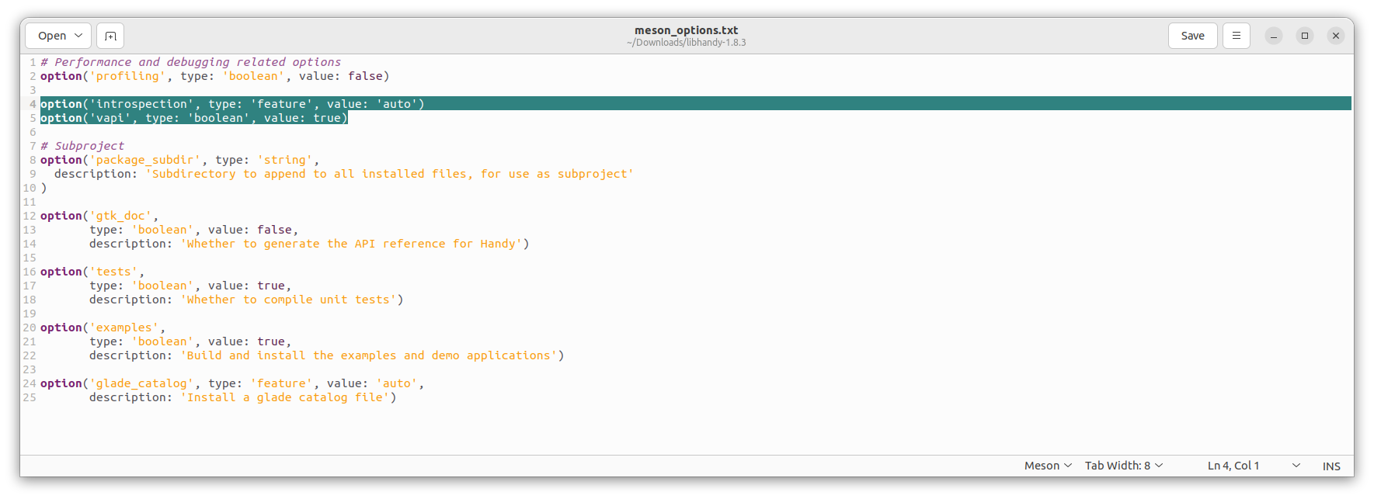The width and height of the screenshot is (1374, 499).
Task: Click the ~/Downloads/libhandy-1.8.3 path subtitle
Action: pyautogui.click(x=686, y=43)
